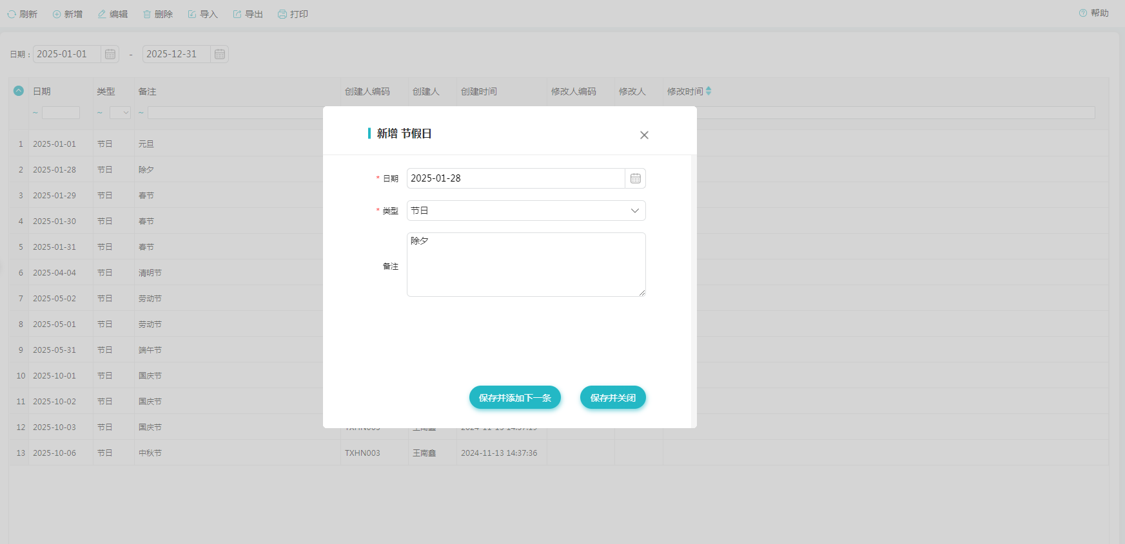Click the 日期 column filter input
1125x544 pixels.
61,113
